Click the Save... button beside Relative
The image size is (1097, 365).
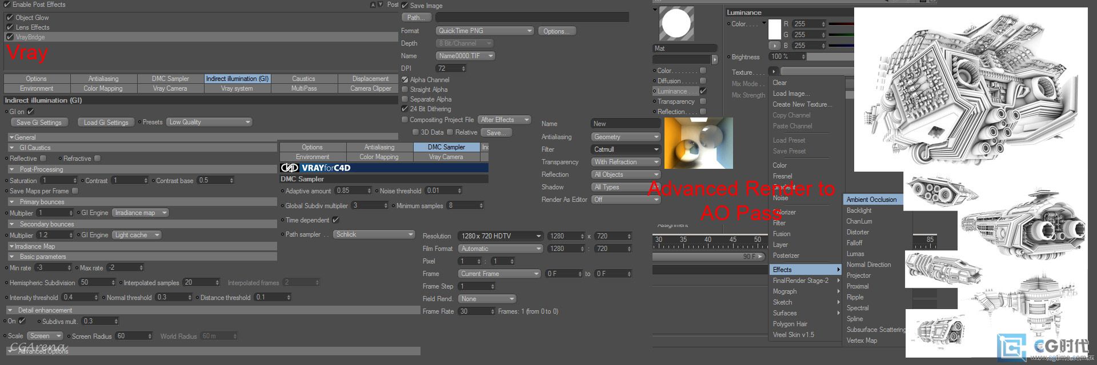[x=496, y=132]
